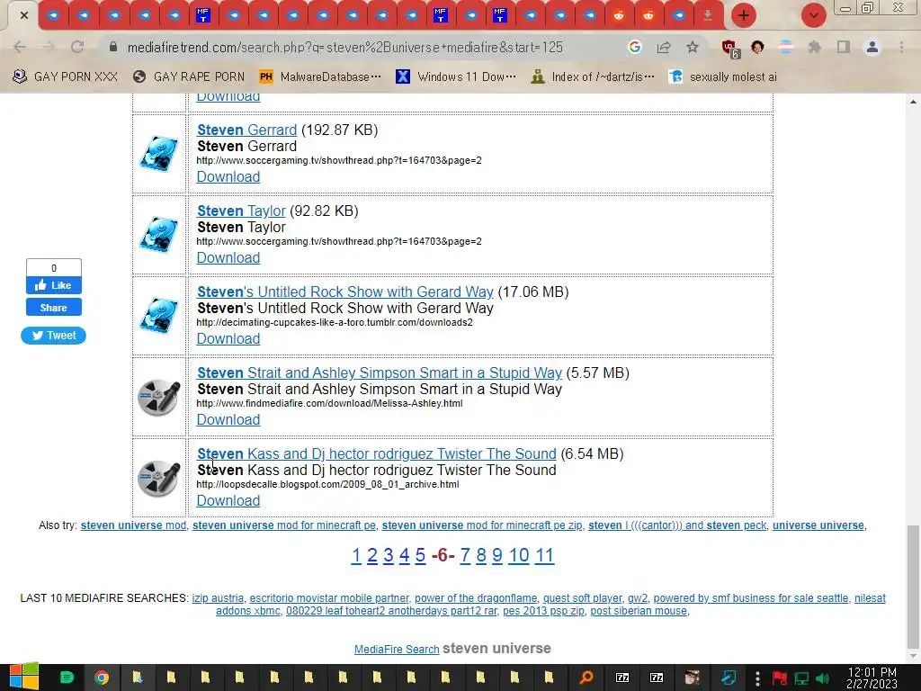This screenshot has height=691, width=921.
Task: Click the MediaFire Search footer link
Action: (397, 650)
